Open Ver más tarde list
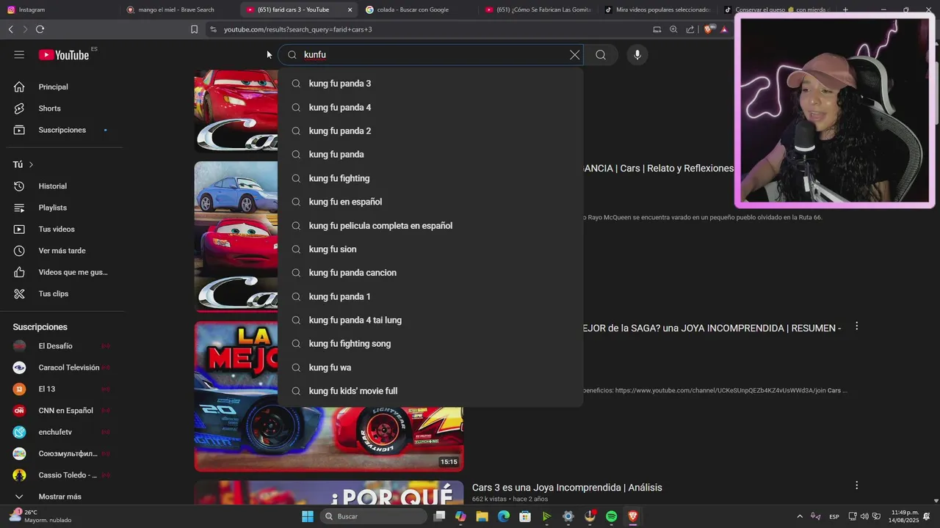This screenshot has width=940, height=528. (x=62, y=251)
